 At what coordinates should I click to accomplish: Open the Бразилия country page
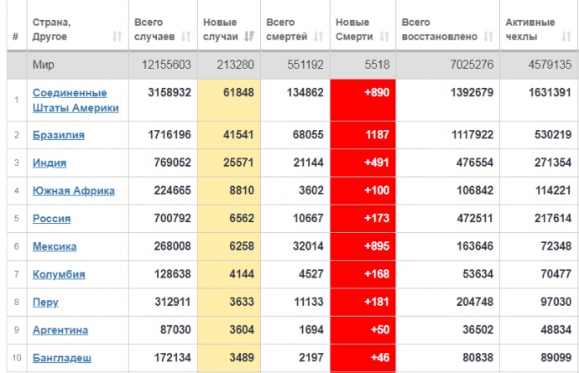[58, 135]
